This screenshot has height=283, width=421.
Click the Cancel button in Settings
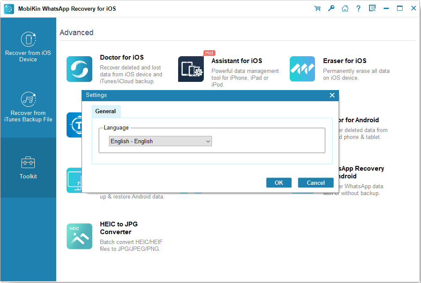point(316,183)
